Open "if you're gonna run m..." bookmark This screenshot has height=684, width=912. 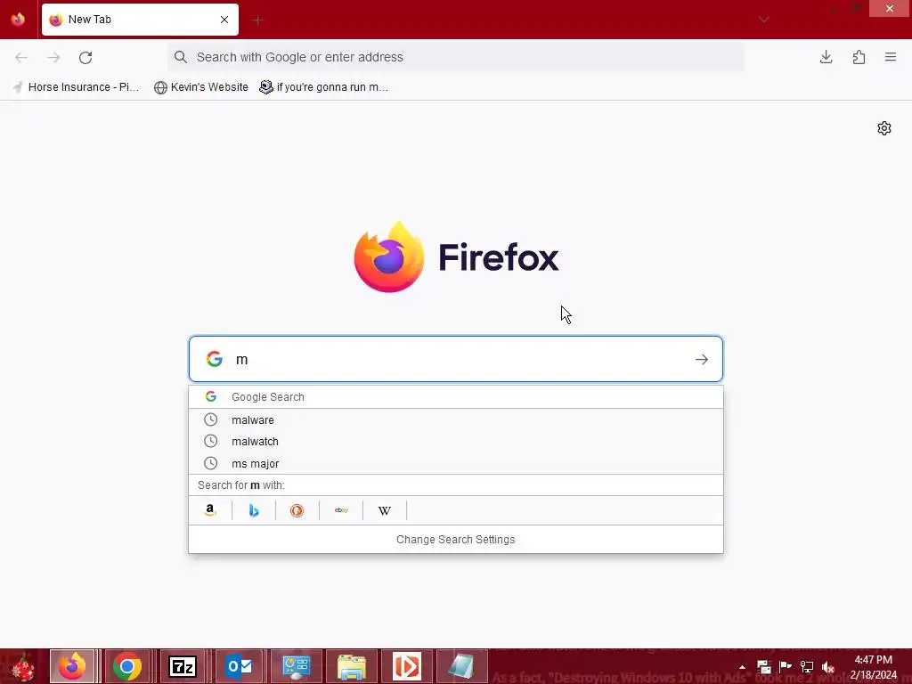pyautogui.click(x=324, y=87)
